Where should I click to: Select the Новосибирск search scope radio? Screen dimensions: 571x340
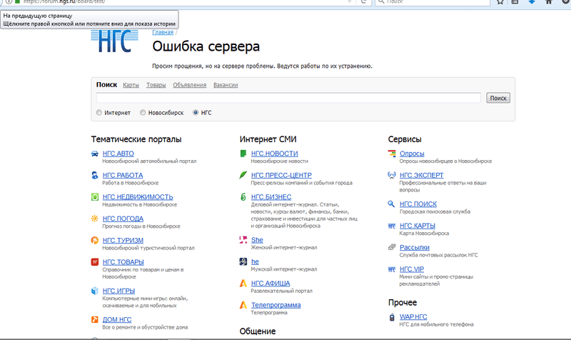[x=143, y=113]
